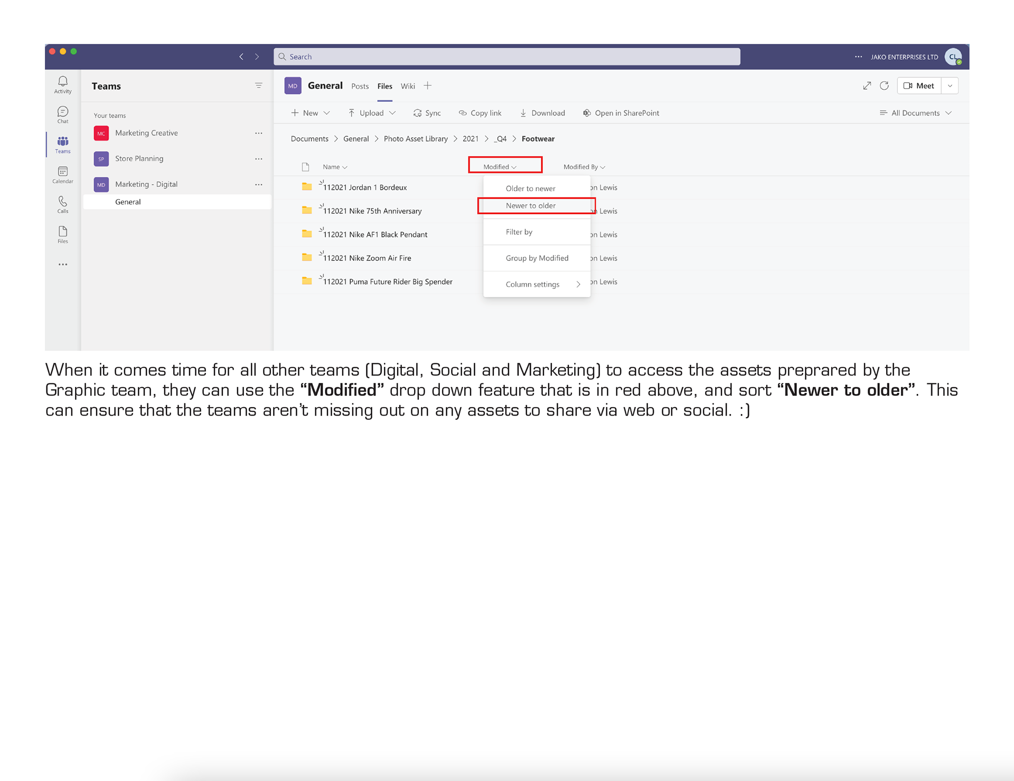Select the Marketing - Digital team
The image size is (1014, 781).
click(146, 184)
